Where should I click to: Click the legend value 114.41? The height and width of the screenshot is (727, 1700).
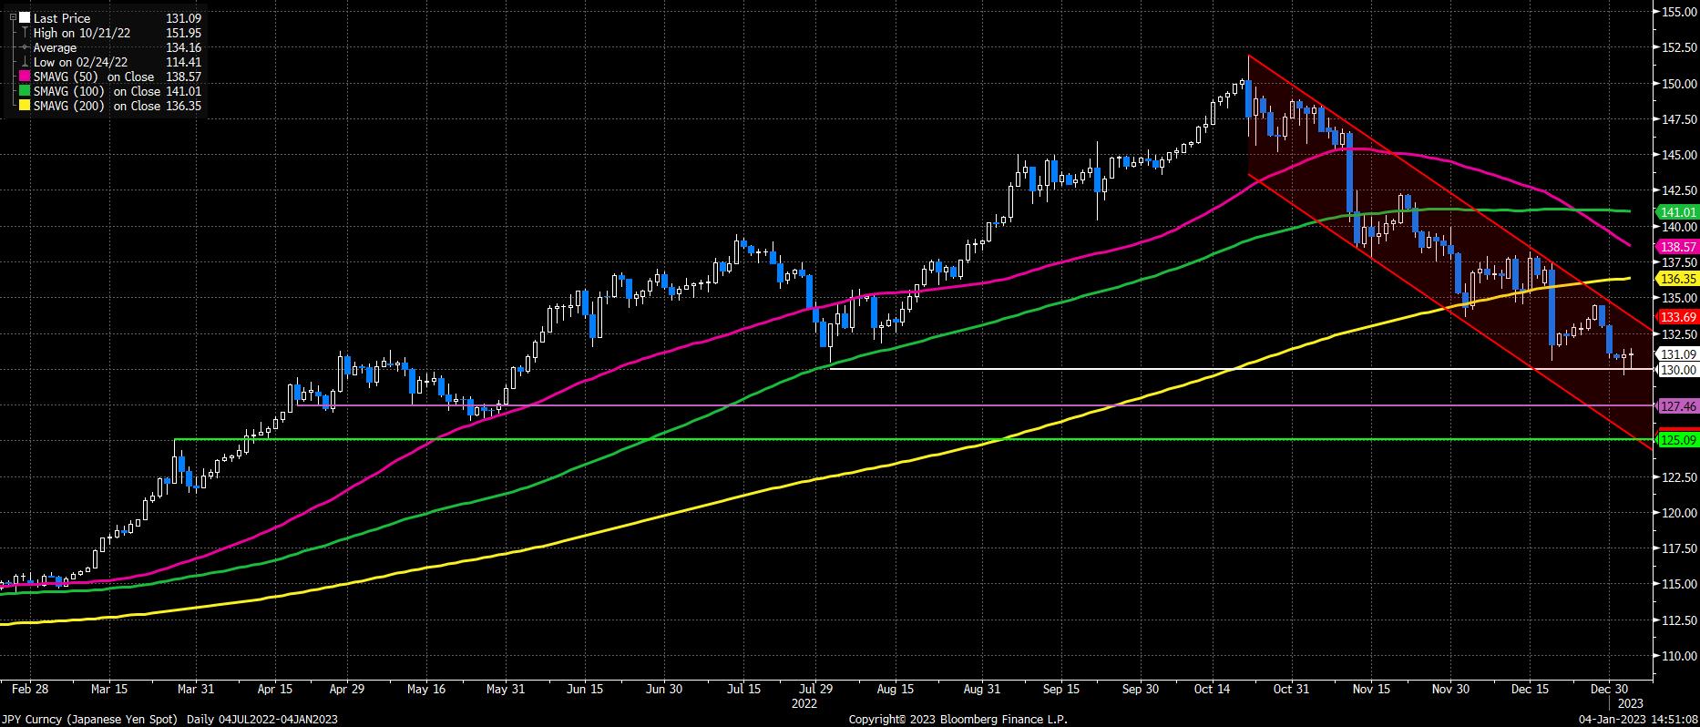pos(183,62)
